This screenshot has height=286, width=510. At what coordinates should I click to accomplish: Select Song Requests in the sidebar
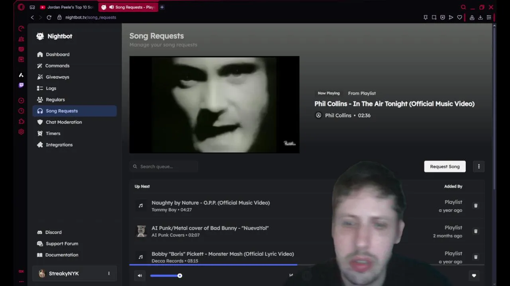pos(75,111)
